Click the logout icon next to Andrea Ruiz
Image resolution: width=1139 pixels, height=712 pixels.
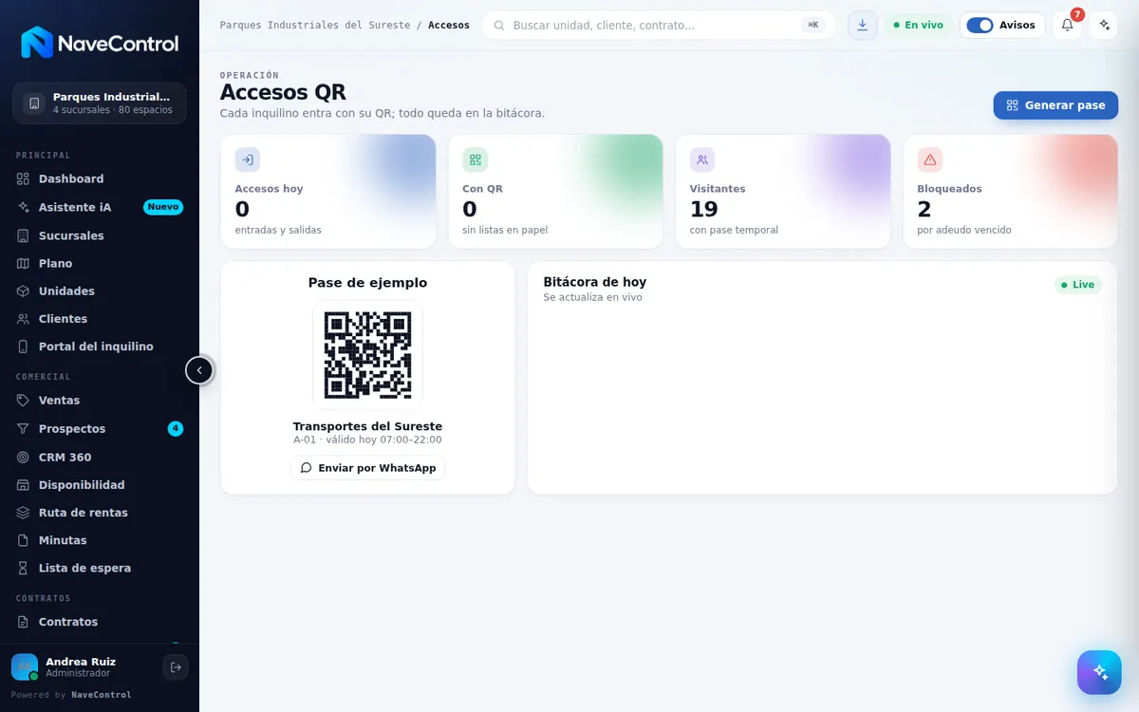pyautogui.click(x=176, y=667)
